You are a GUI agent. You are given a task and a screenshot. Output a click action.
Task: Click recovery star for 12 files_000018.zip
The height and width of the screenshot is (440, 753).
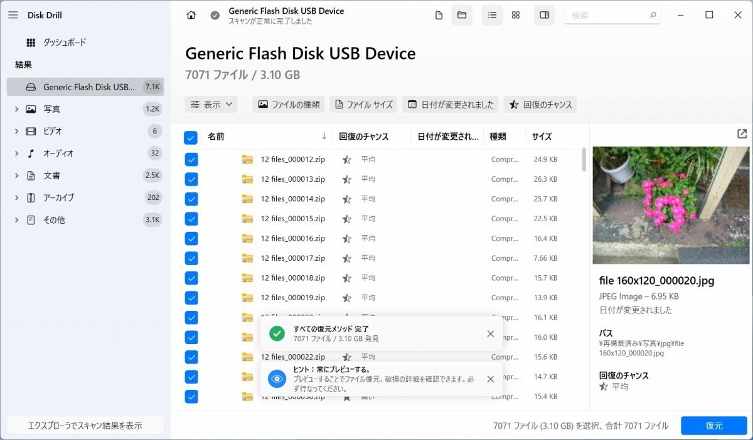click(346, 278)
